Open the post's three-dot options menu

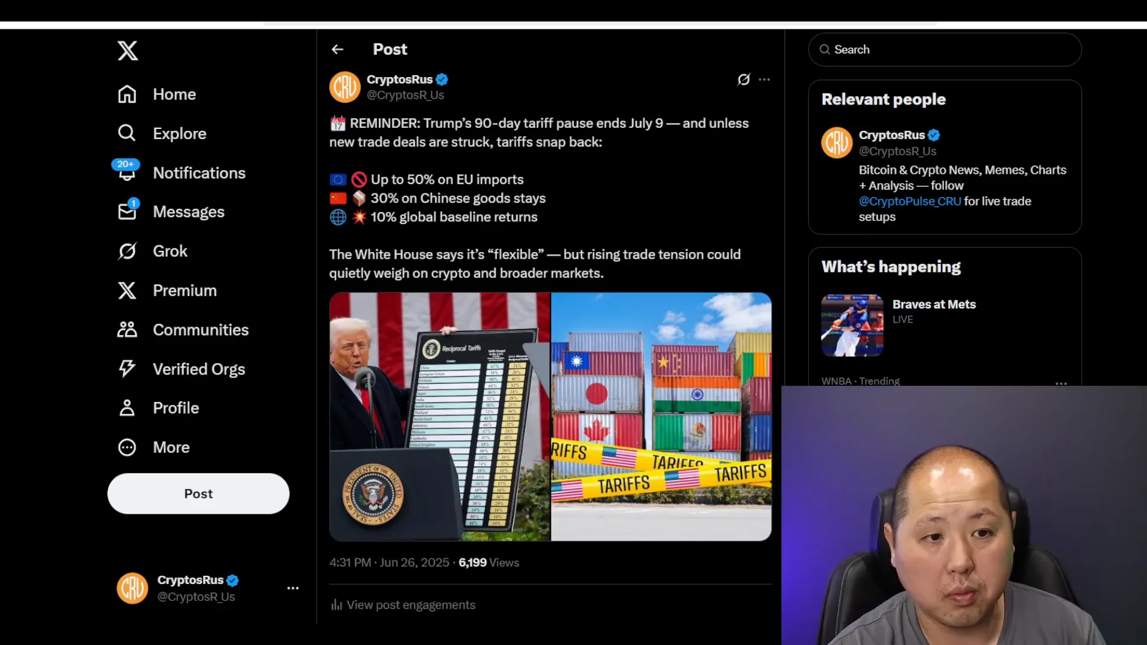(x=764, y=79)
